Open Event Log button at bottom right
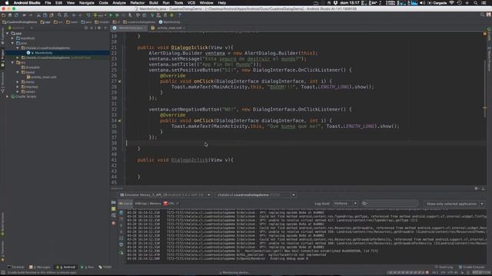The height and width of the screenshot is (276, 492). pyautogui.click(x=444, y=268)
